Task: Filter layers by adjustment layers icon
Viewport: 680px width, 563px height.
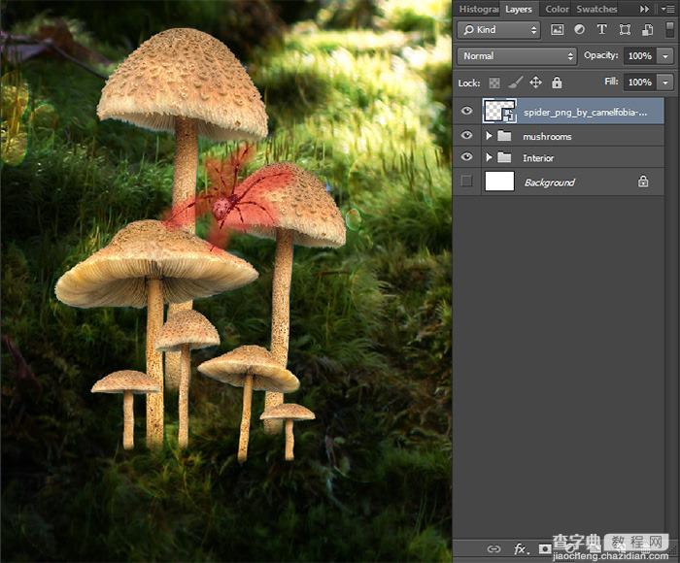Action: (x=579, y=29)
